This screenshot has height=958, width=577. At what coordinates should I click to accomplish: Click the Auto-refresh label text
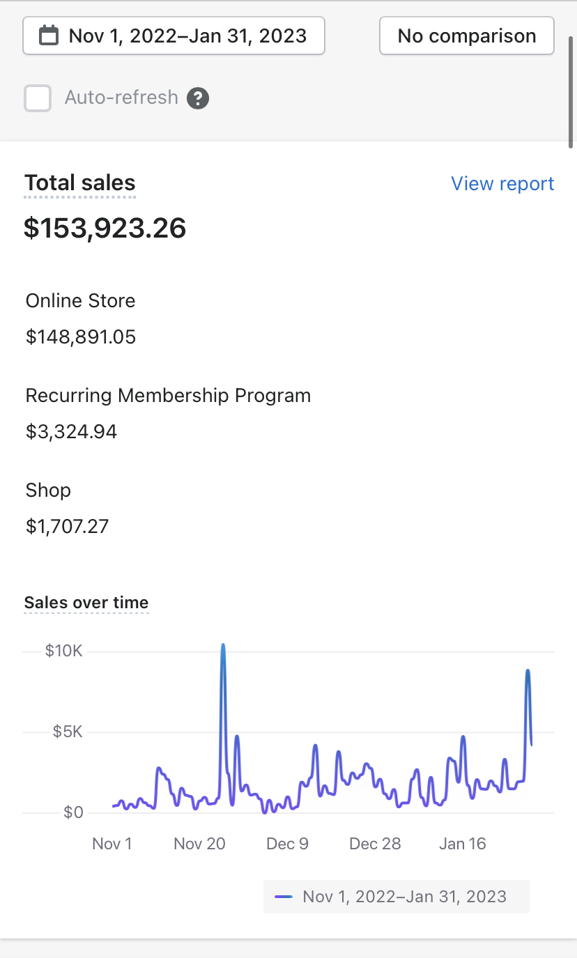[x=121, y=98]
